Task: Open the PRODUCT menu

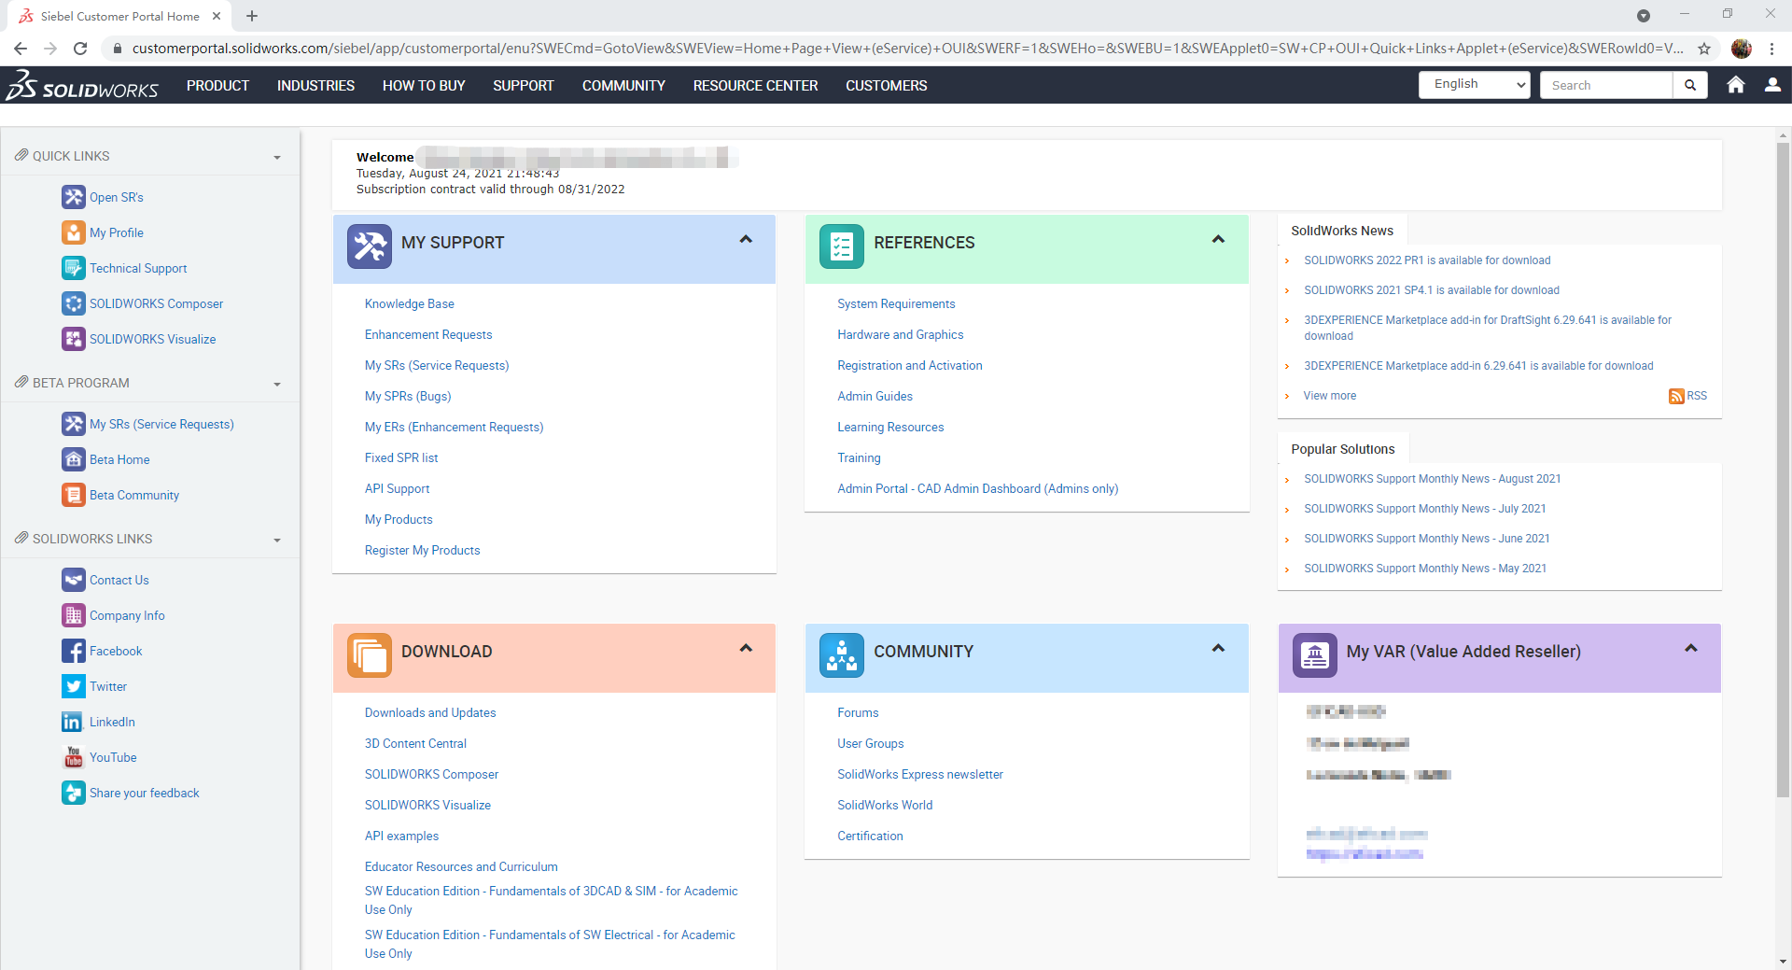Action: click(217, 85)
